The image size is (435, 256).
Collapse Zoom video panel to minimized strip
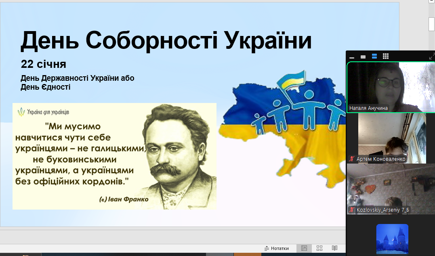352,57
